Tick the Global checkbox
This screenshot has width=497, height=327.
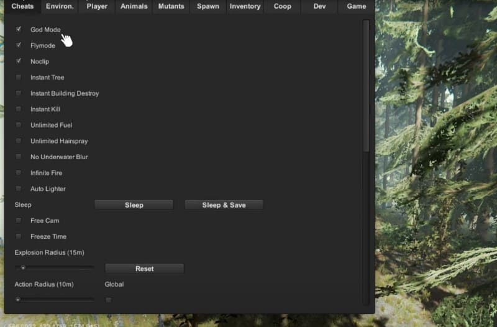pos(108,300)
